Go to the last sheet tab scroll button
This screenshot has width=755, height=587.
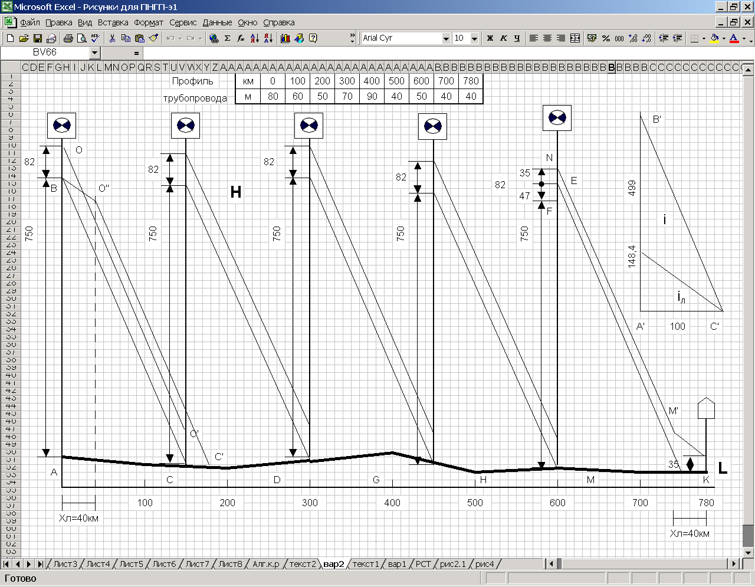40,564
